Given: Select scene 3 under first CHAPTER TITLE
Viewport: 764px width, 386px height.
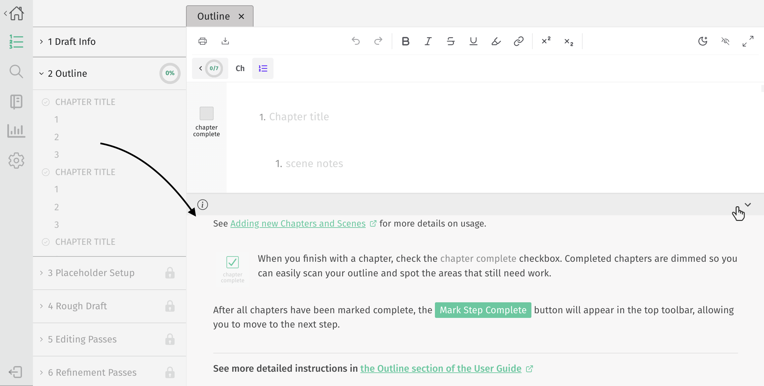Looking at the screenshot, I should point(57,155).
